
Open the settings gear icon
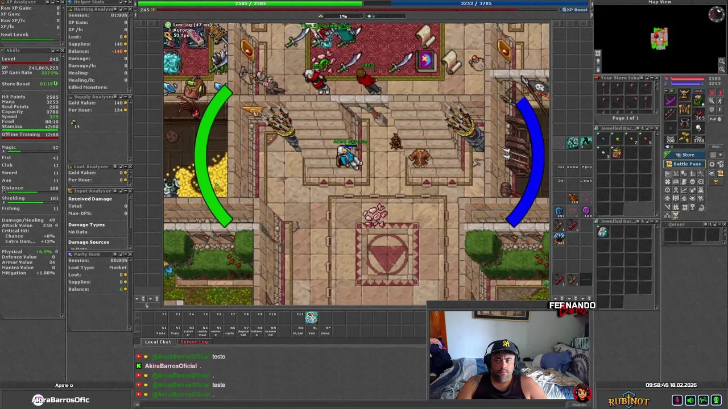[712, 164]
